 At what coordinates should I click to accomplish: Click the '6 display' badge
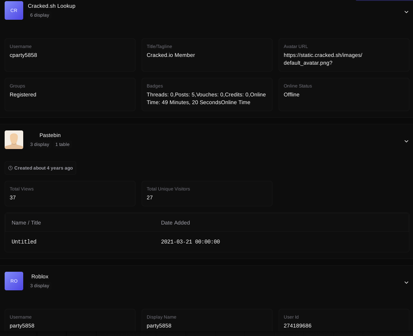[x=39, y=15]
